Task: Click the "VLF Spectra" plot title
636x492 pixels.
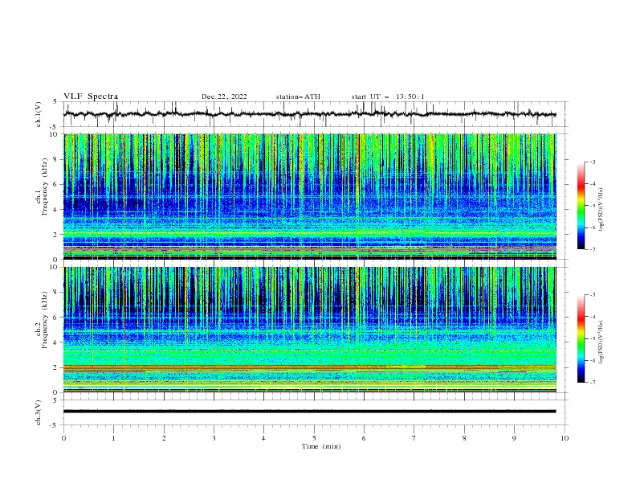Action: tap(91, 96)
